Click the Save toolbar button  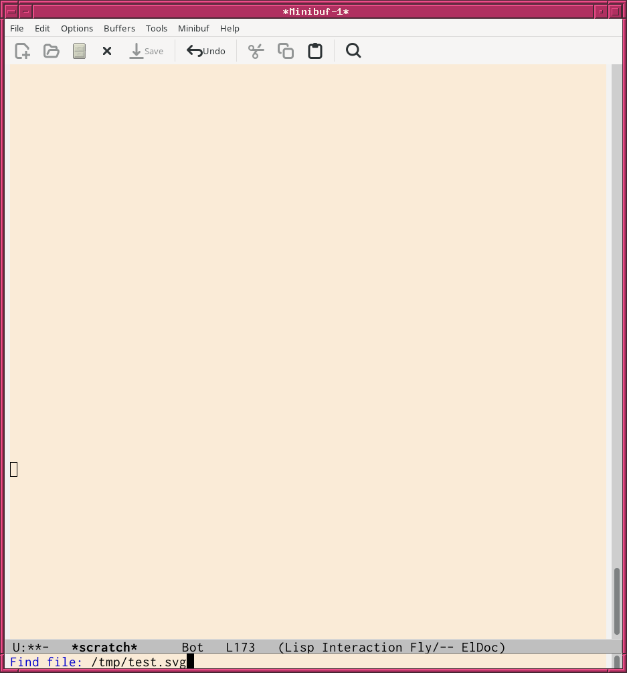[x=147, y=51]
